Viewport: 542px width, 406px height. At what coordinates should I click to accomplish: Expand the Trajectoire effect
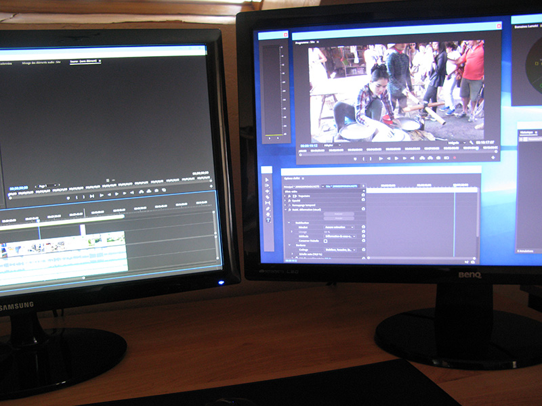[285, 196]
